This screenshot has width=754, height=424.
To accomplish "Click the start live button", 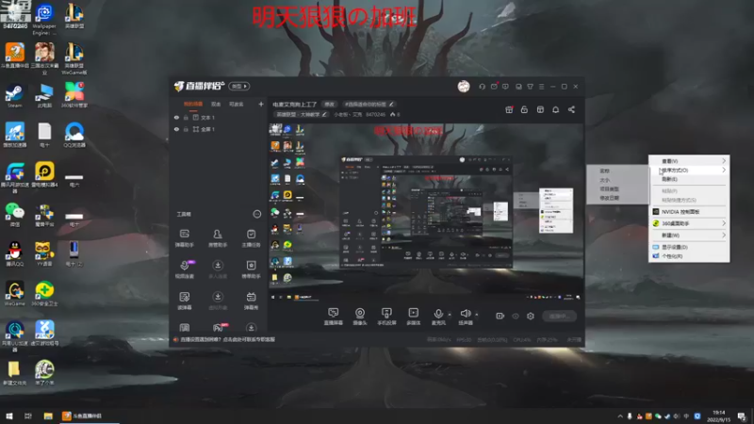I will point(559,316).
